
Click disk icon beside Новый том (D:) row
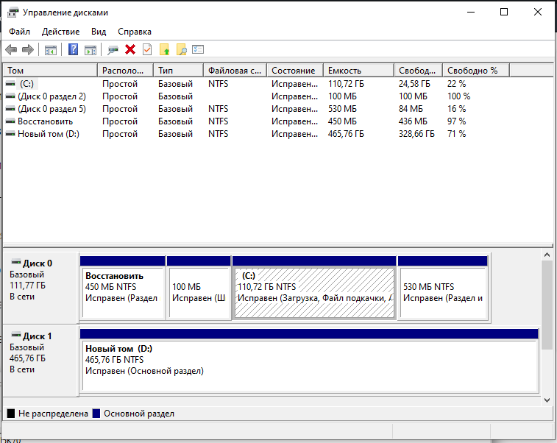[x=10, y=134]
